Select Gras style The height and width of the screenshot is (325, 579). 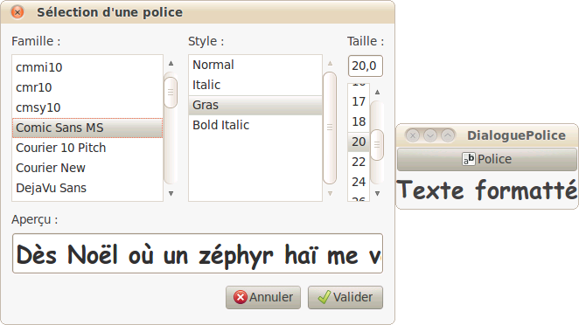click(255, 105)
